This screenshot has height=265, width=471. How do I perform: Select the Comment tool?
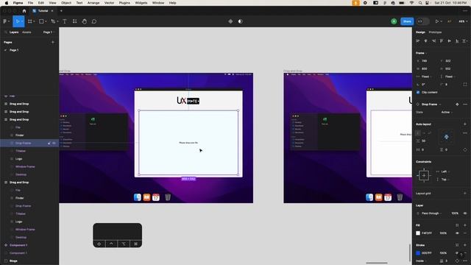click(x=94, y=21)
